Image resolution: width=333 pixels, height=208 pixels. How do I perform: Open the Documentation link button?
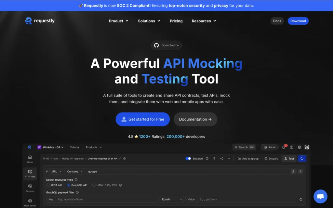pyautogui.click(x=195, y=119)
